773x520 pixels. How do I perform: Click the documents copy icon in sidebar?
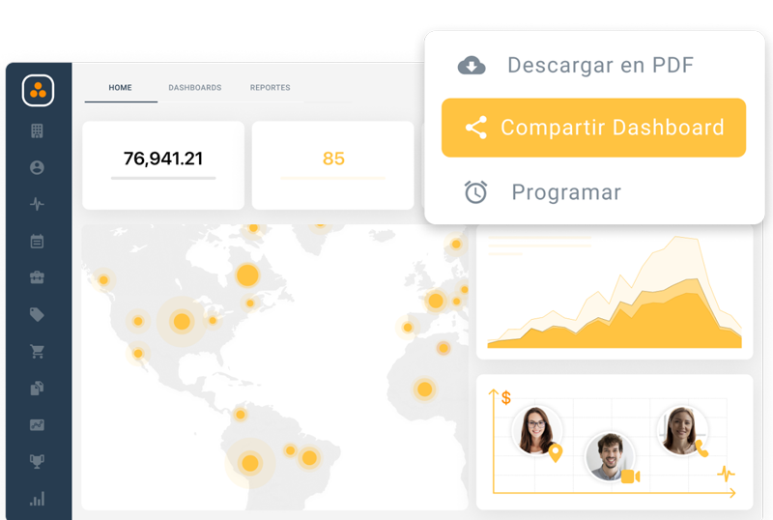(x=37, y=389)
